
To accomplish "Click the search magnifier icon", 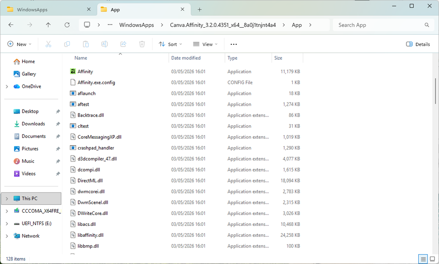I will click(427, 25).
